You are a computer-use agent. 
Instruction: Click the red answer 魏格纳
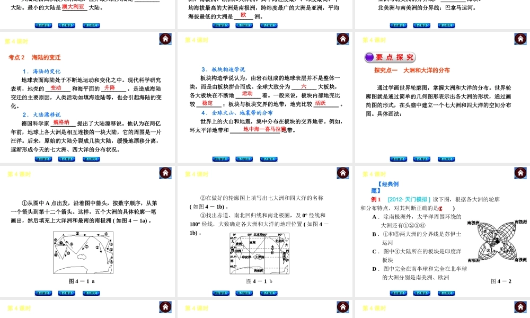coord(61,122)
